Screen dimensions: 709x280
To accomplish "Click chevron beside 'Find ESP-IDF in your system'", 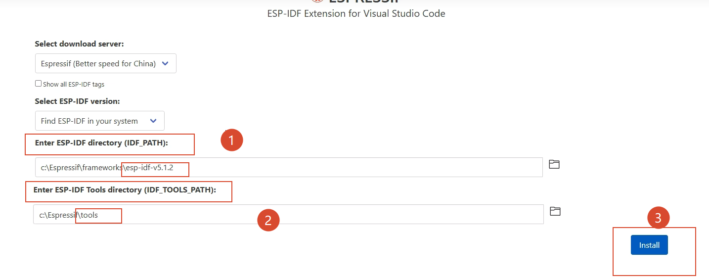I will pyautogui.click(x=153, y=121).
